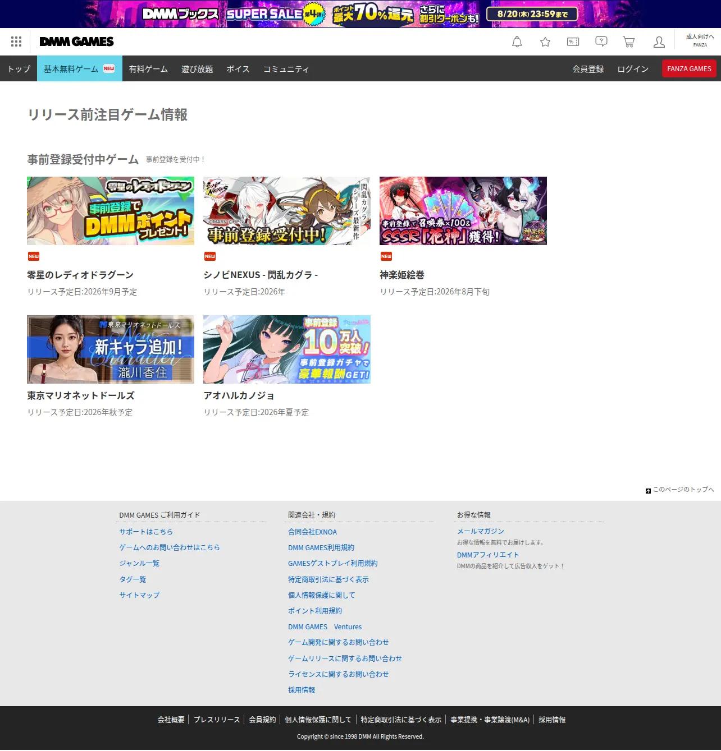
Task: Click 会員規約 in bottom footer bar
Action: tap(263, 720)
